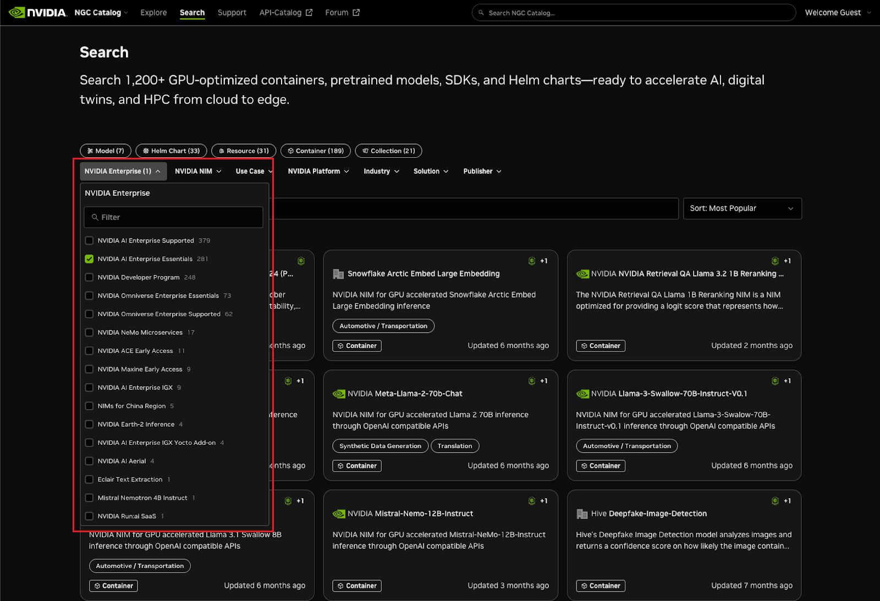Check NVIDIA Earth-2 Inference filter

[x=89, y=424]
